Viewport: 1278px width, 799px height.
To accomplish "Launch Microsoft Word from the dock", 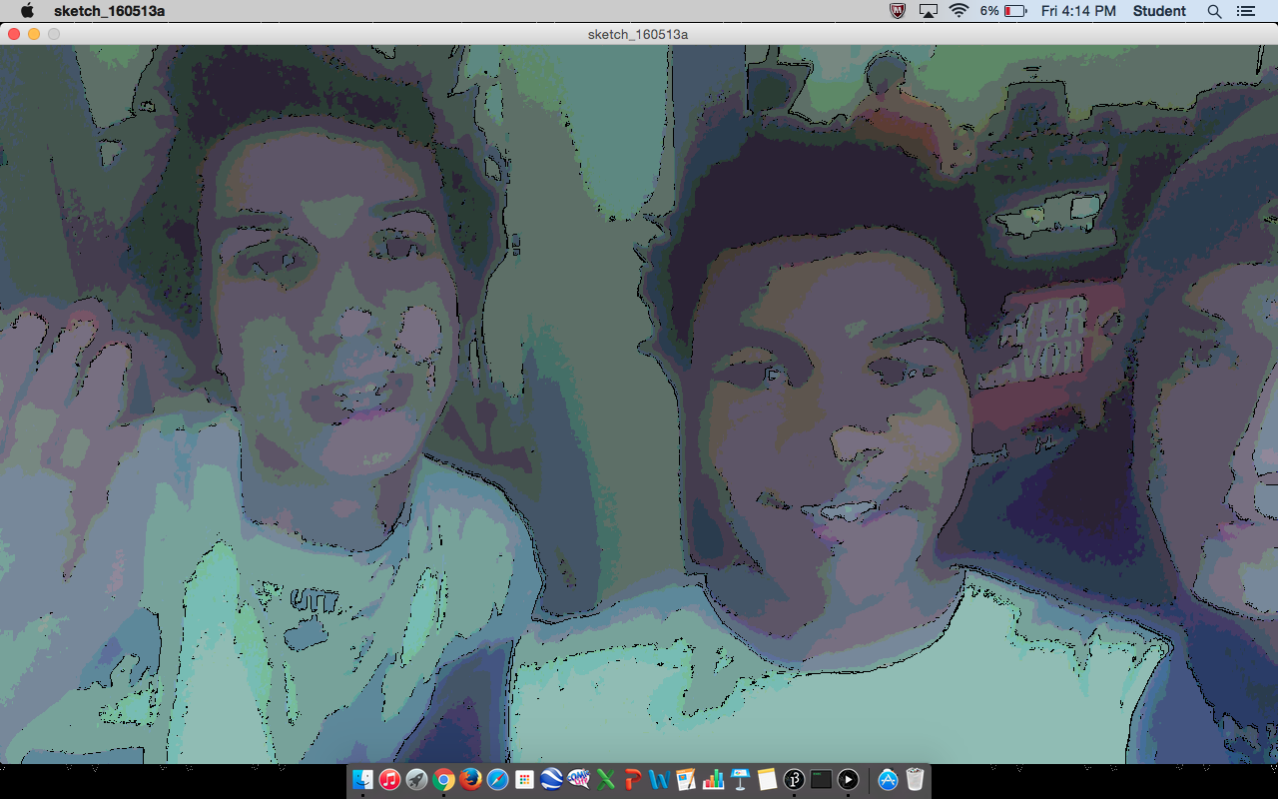I will 659,779.
